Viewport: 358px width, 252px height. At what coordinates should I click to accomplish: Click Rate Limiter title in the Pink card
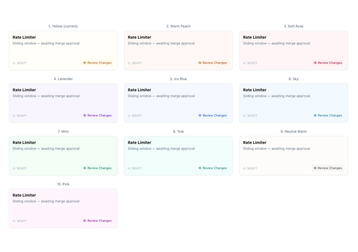(x=24, y=195)
